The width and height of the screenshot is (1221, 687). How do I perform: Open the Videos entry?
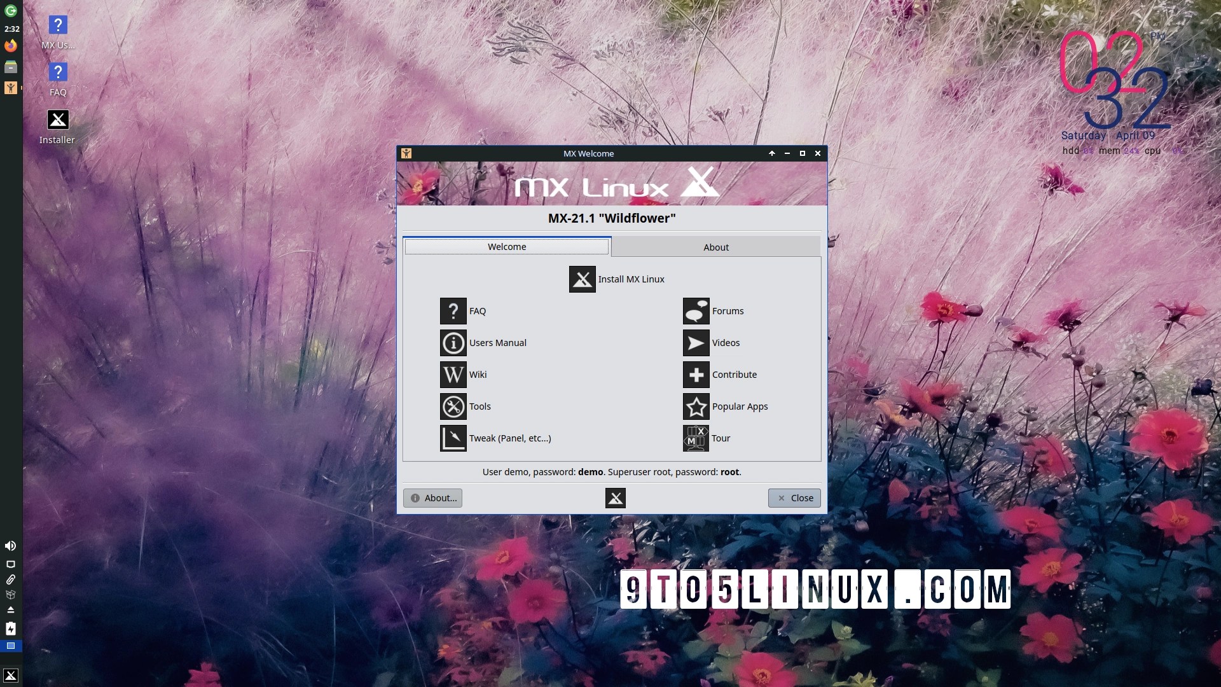click(x=711, y=343)
